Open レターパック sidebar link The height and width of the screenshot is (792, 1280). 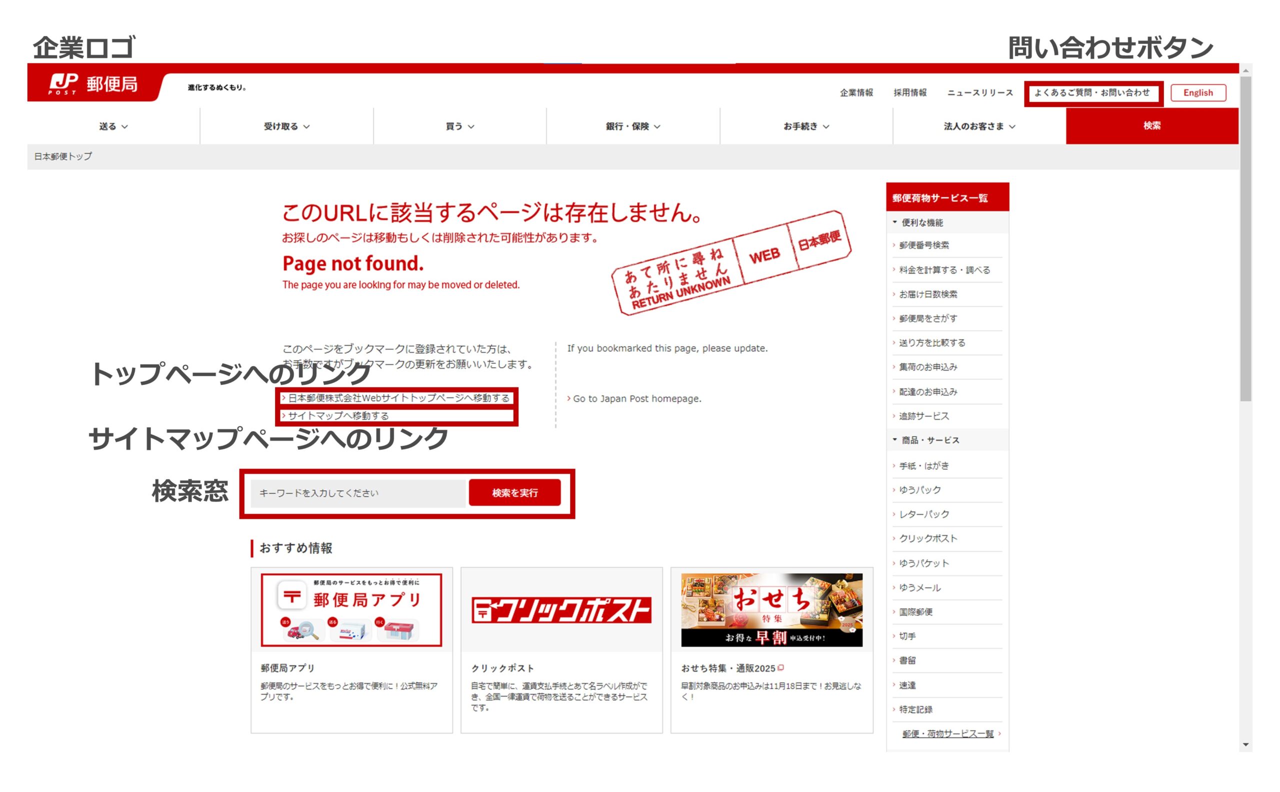(923, 514)
